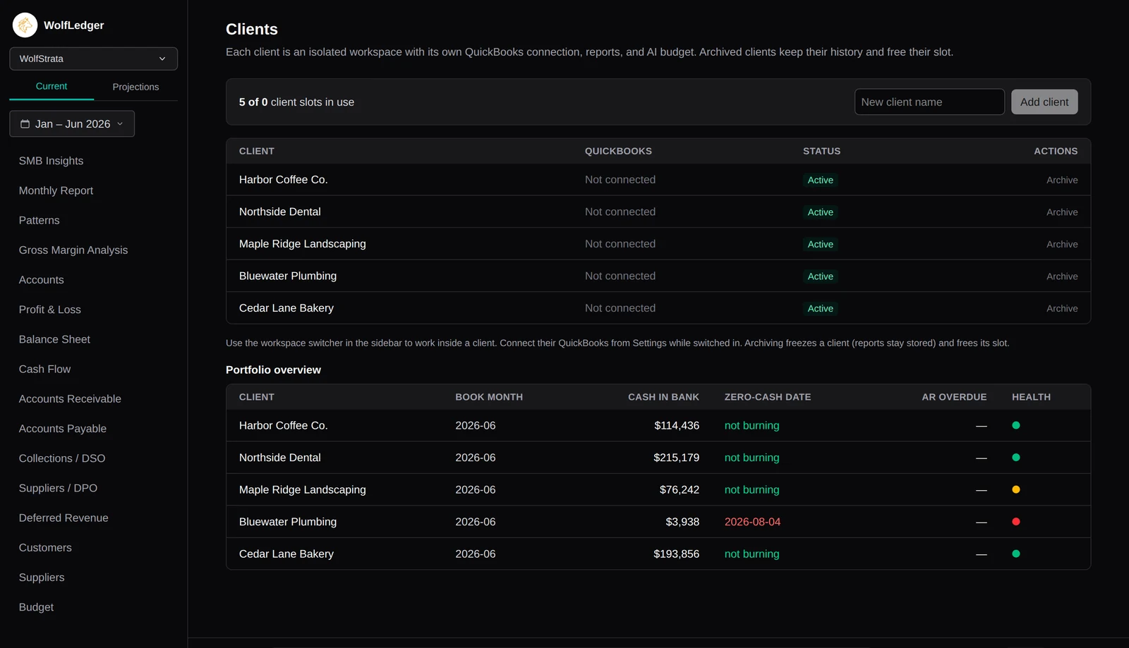Click Cedar Lane Bakery green health dot
The width and height of the screenshot is (1129, 648).
coord(1016,554)
